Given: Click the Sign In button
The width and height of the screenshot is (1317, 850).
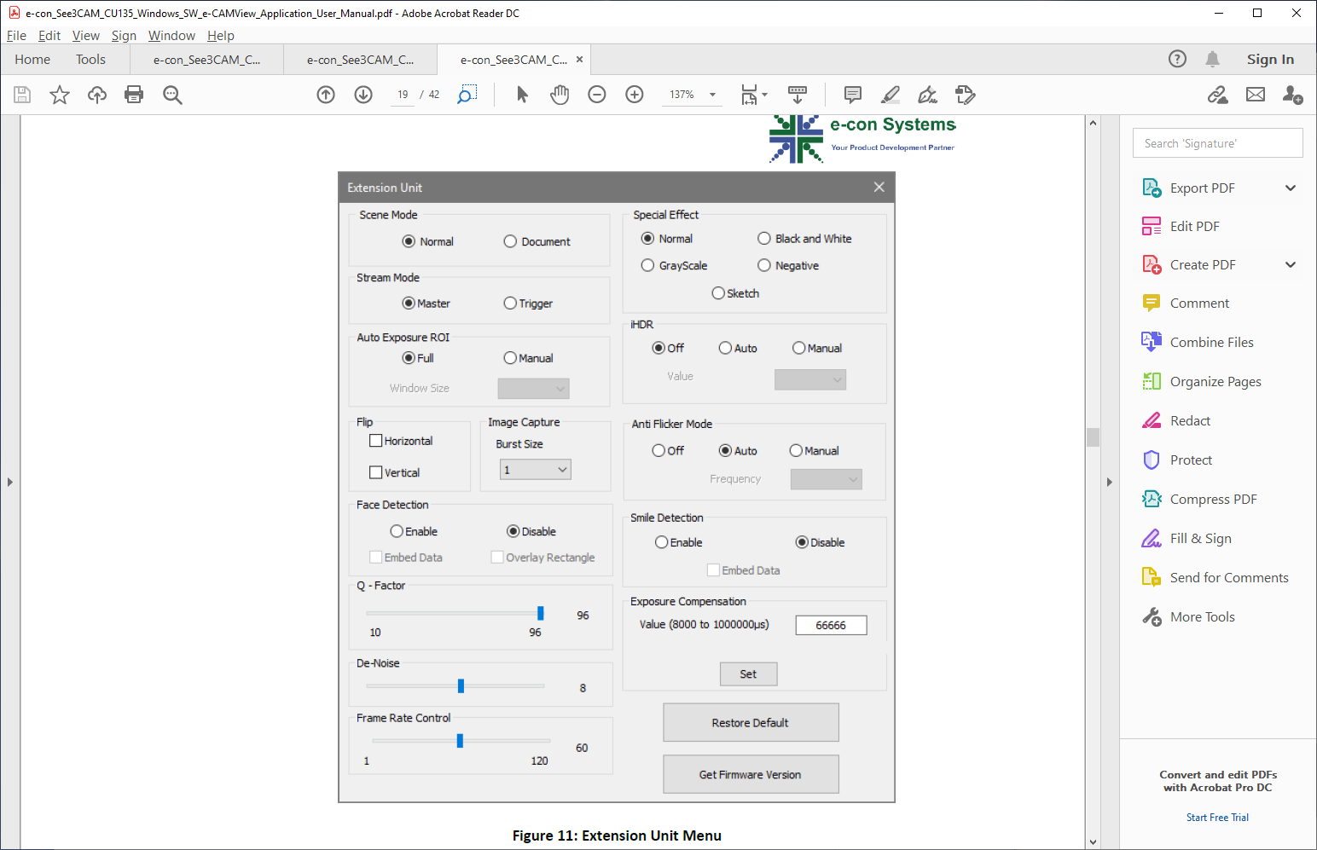Looking at the screenshot, I should [x=1270, y=60].
